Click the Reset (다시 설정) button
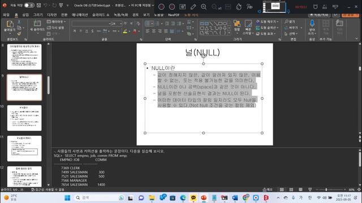Viewport: 362px width, 203px height. [56, 28]
